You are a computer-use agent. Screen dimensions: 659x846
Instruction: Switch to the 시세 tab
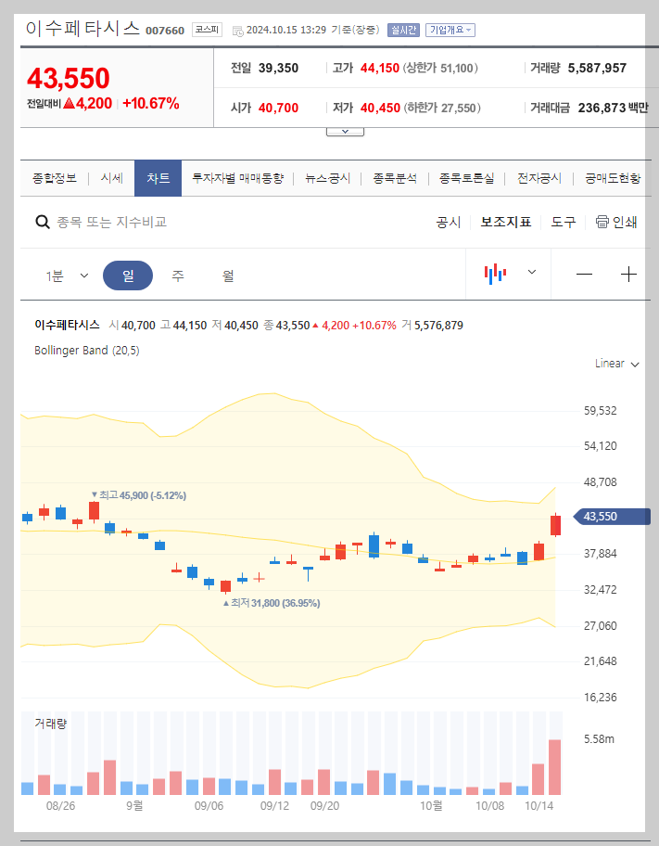[x=111, y=177]
